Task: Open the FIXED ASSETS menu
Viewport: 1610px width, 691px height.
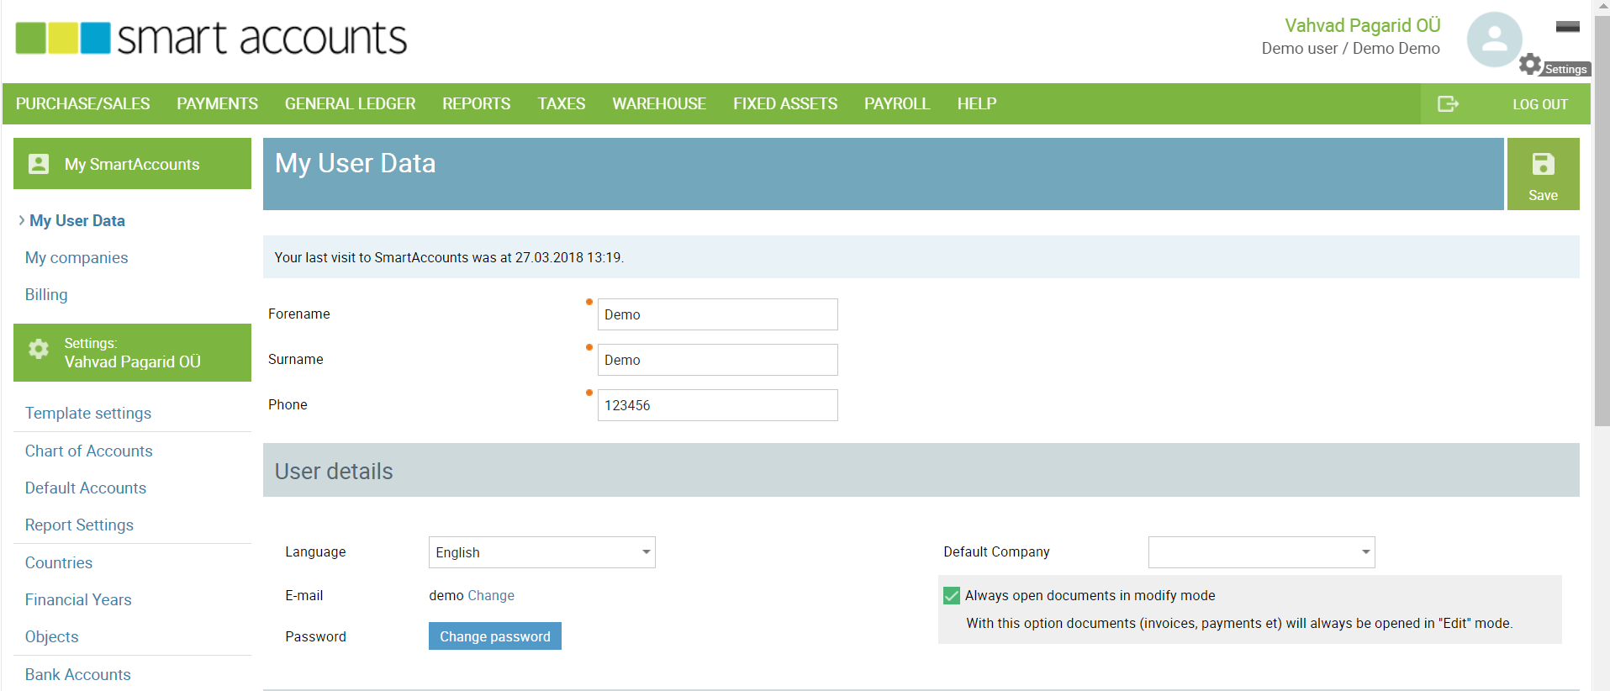Action: 785,103
